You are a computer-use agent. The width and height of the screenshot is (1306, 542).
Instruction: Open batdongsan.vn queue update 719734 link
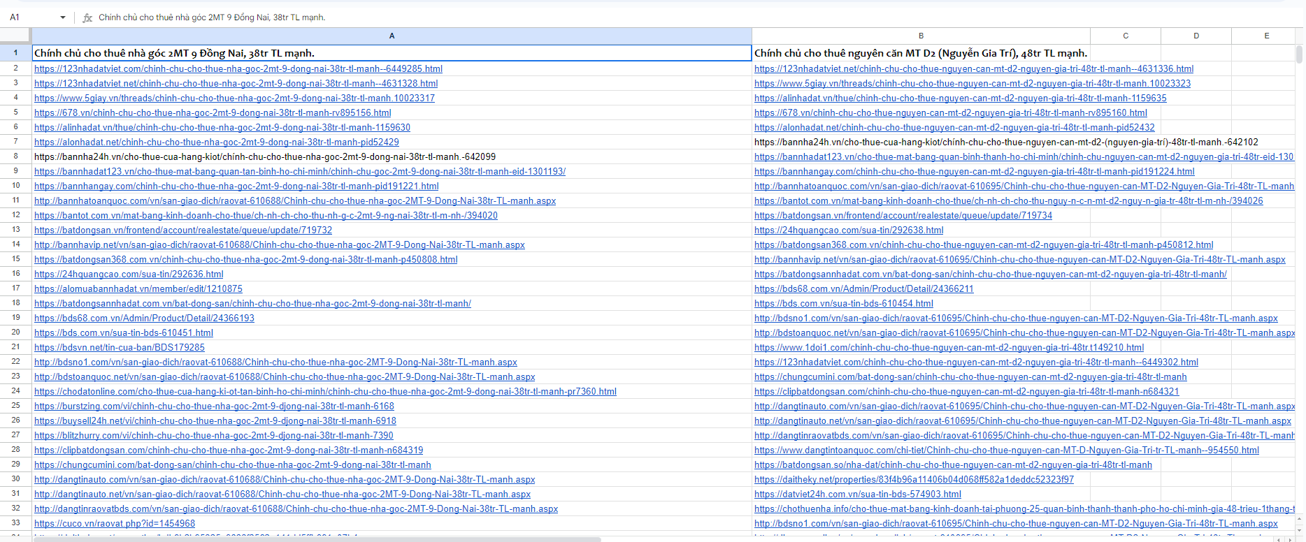pos(903,215)
